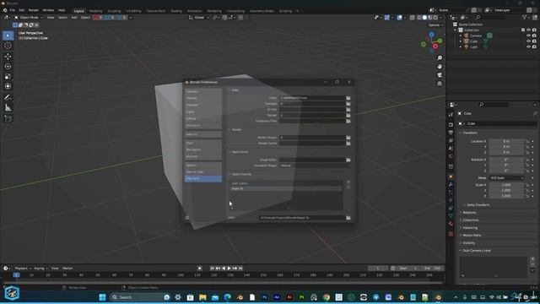Browse folder for Image Editor path
The image size is (540, 304).
click(x=348, y=160)
